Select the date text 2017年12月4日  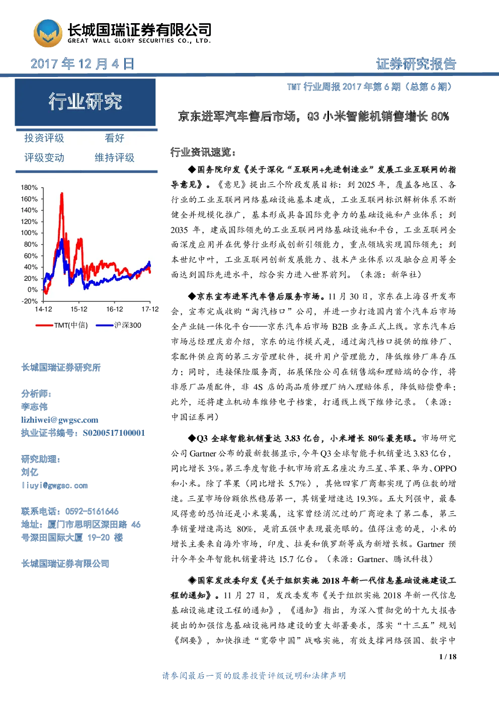coord(82,64)
